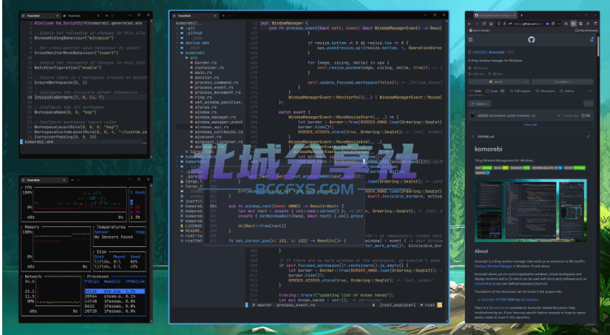The height and width of the screenshot is (335, 610).
Task: Click the pencil edit icon beside README.md
Action: pyautogui.click(x=589, y=137)
